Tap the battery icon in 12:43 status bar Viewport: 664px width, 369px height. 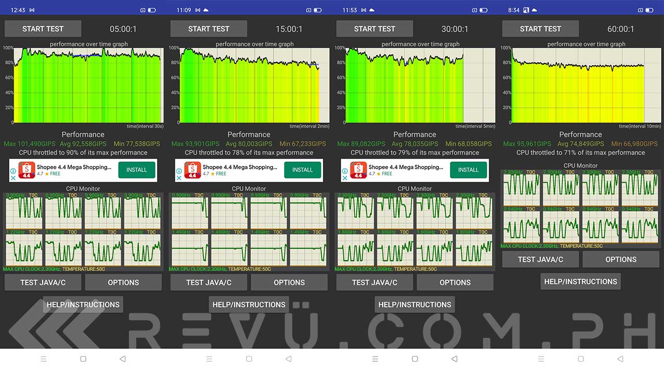(151, 10)
